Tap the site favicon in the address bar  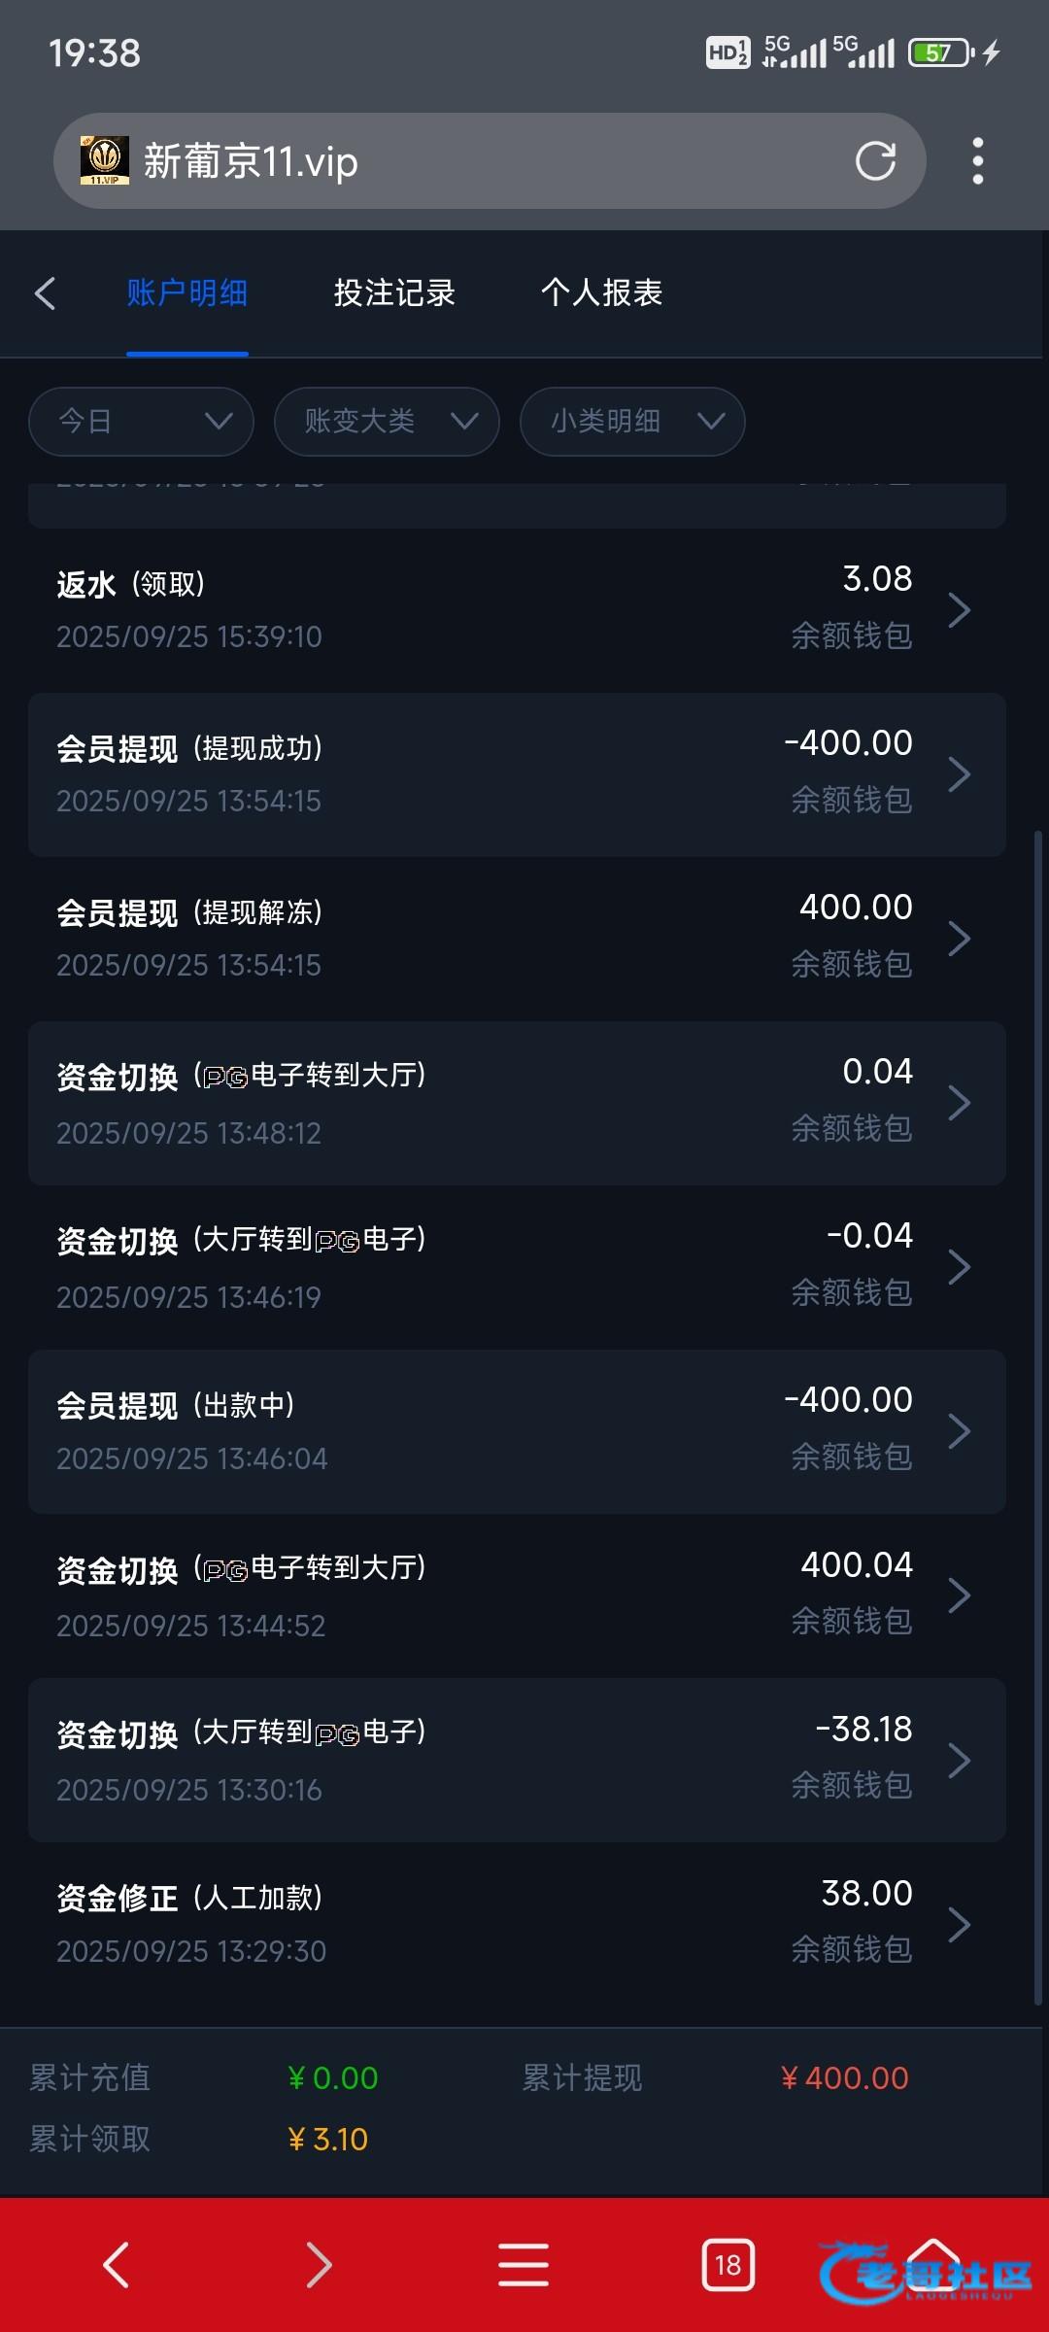pos(105,161)
